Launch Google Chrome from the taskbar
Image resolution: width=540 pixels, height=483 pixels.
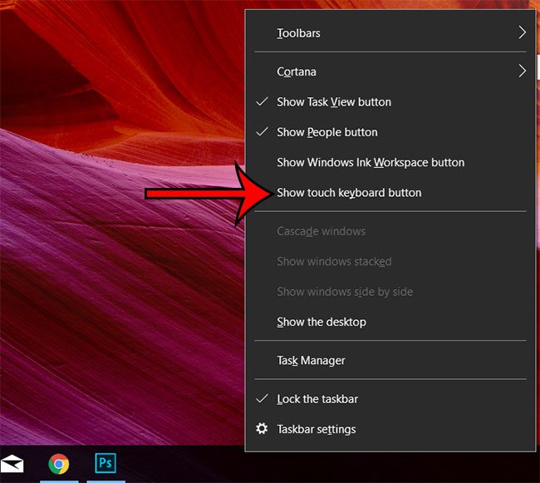click(x=58, y=464)
